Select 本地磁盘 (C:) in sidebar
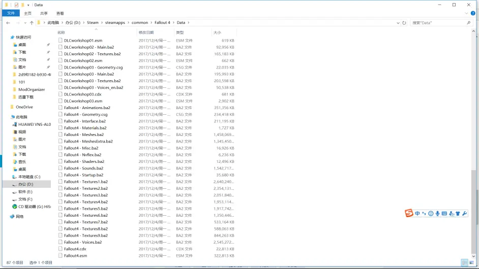This screenshot has height=269, width=479. 29,177
